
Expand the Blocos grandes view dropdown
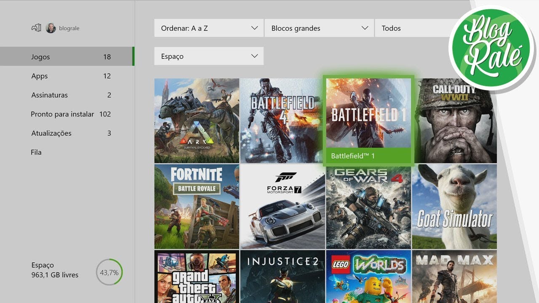pos(319,28)
